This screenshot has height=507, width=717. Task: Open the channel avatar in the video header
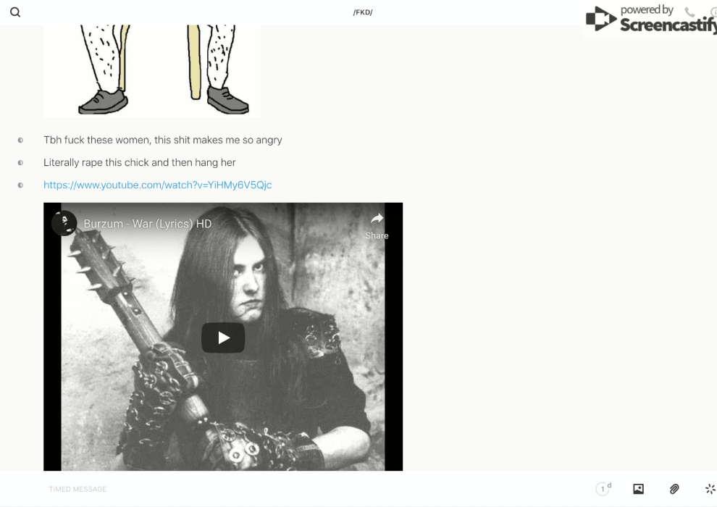[64, 223]
